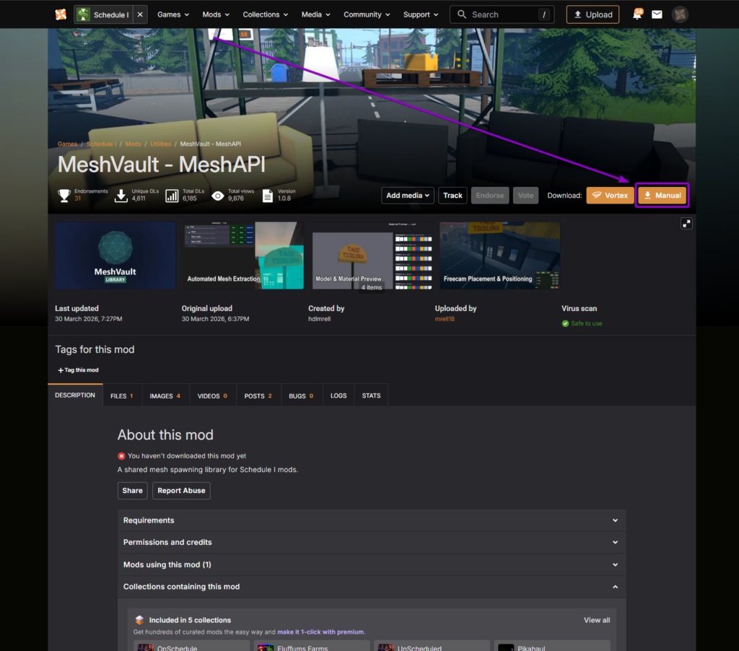Open the Community menu
Screen dimensions: 739x651
(x=367, y=14)
